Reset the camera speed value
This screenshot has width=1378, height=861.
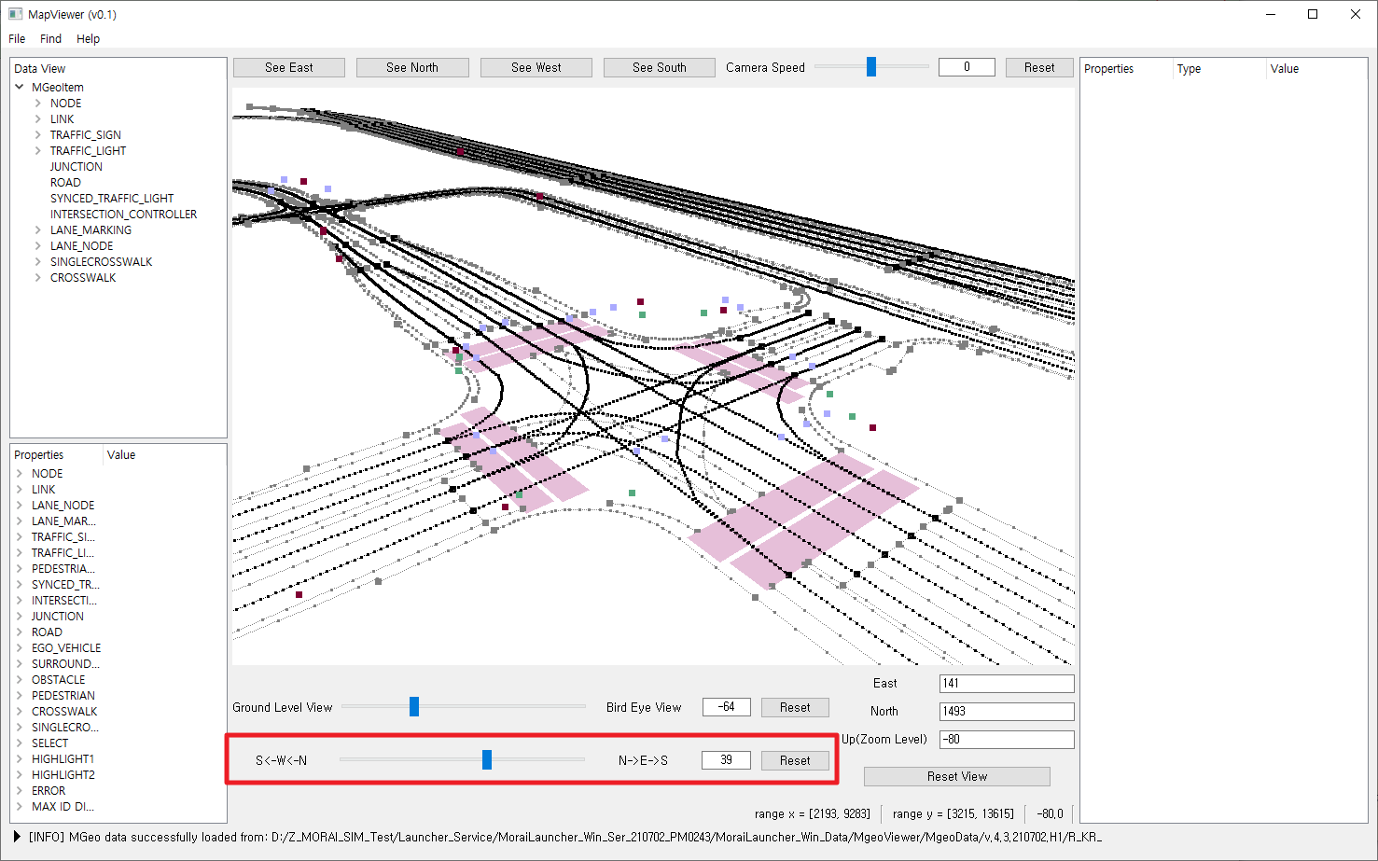[x=1038, y=67]
